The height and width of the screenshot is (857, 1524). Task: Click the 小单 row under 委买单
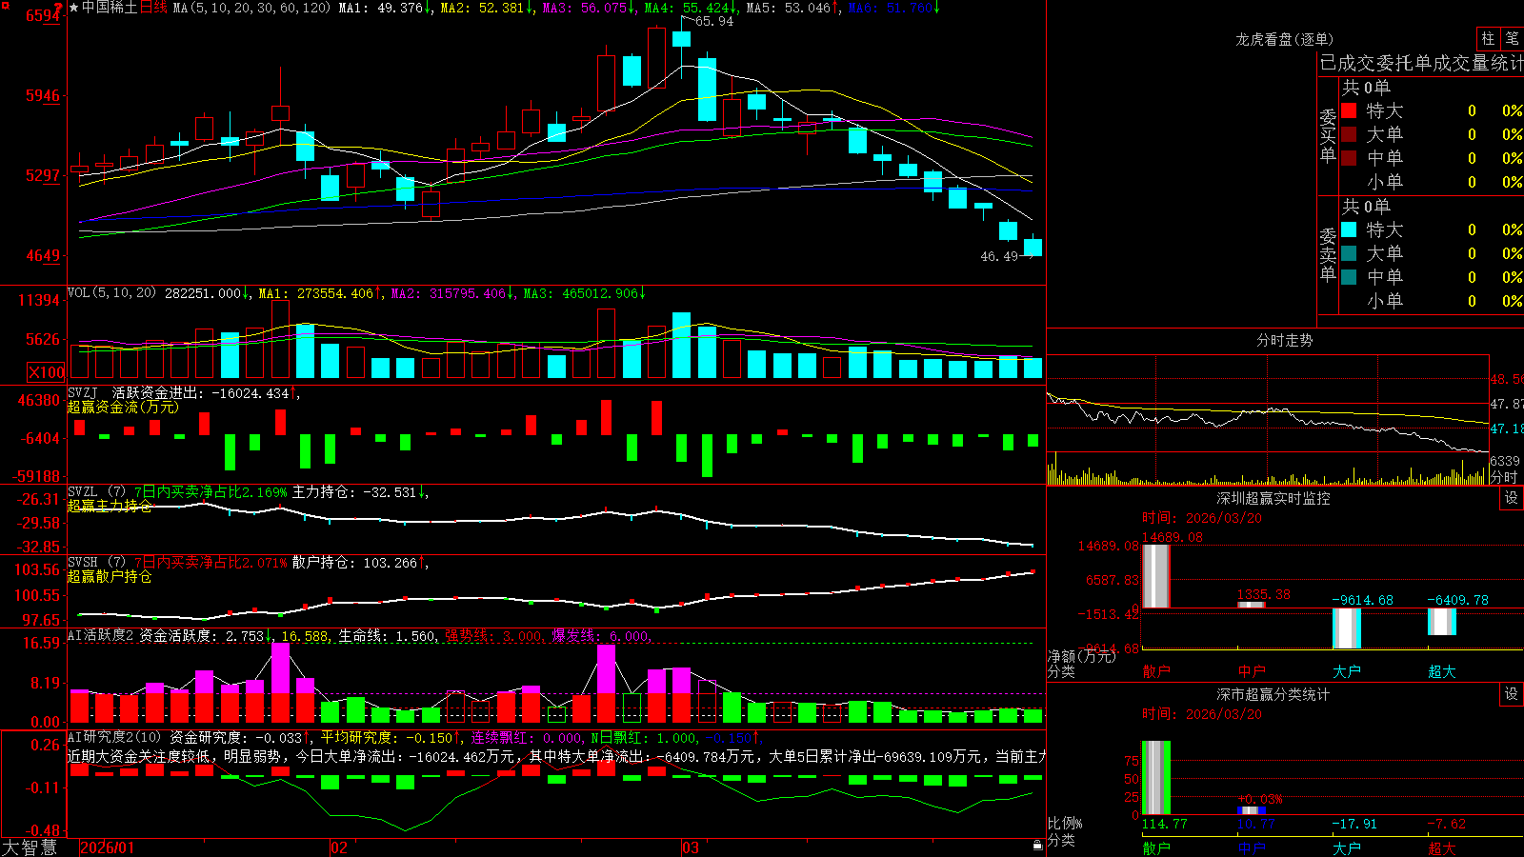pyautogui.click(x=1433, y=182)
